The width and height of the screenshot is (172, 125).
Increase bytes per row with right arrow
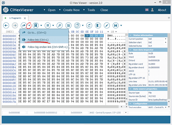click(116, 32)
